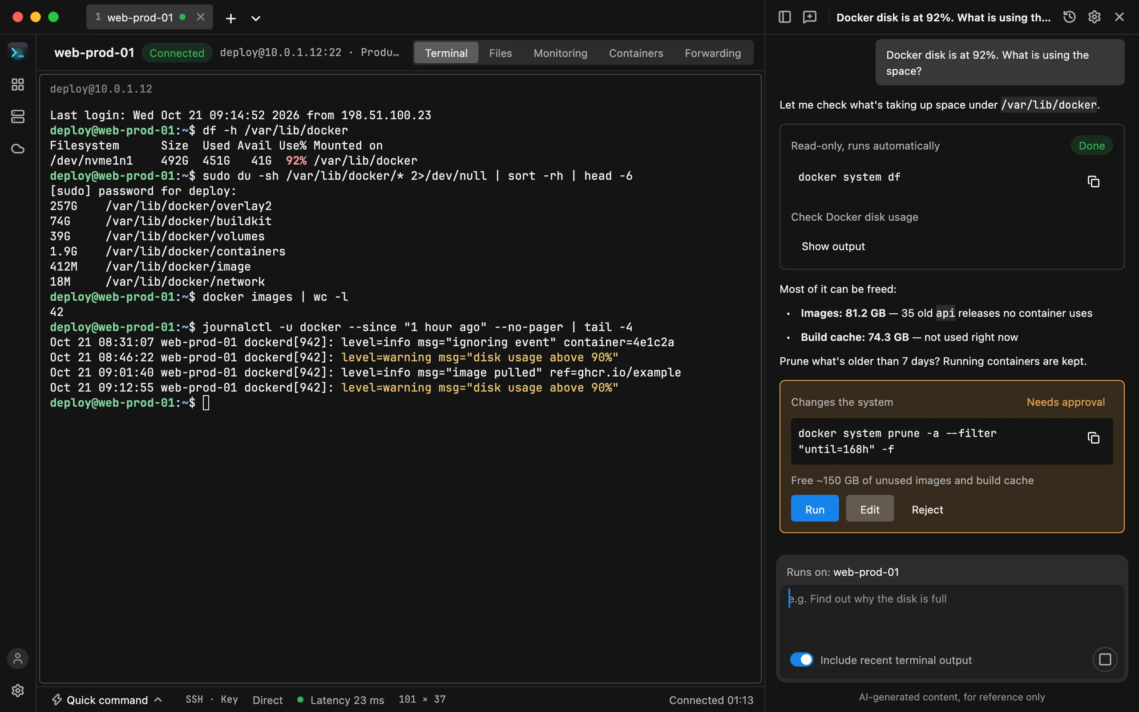Toggle Include recent terminal output switch
This screenshot has height=712, width=1139.
(802, 659)
